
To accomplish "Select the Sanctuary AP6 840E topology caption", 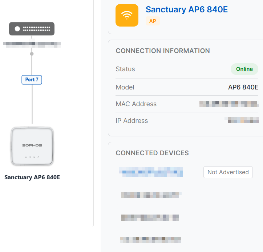I will pyautogui.click(x=32, y=177).
